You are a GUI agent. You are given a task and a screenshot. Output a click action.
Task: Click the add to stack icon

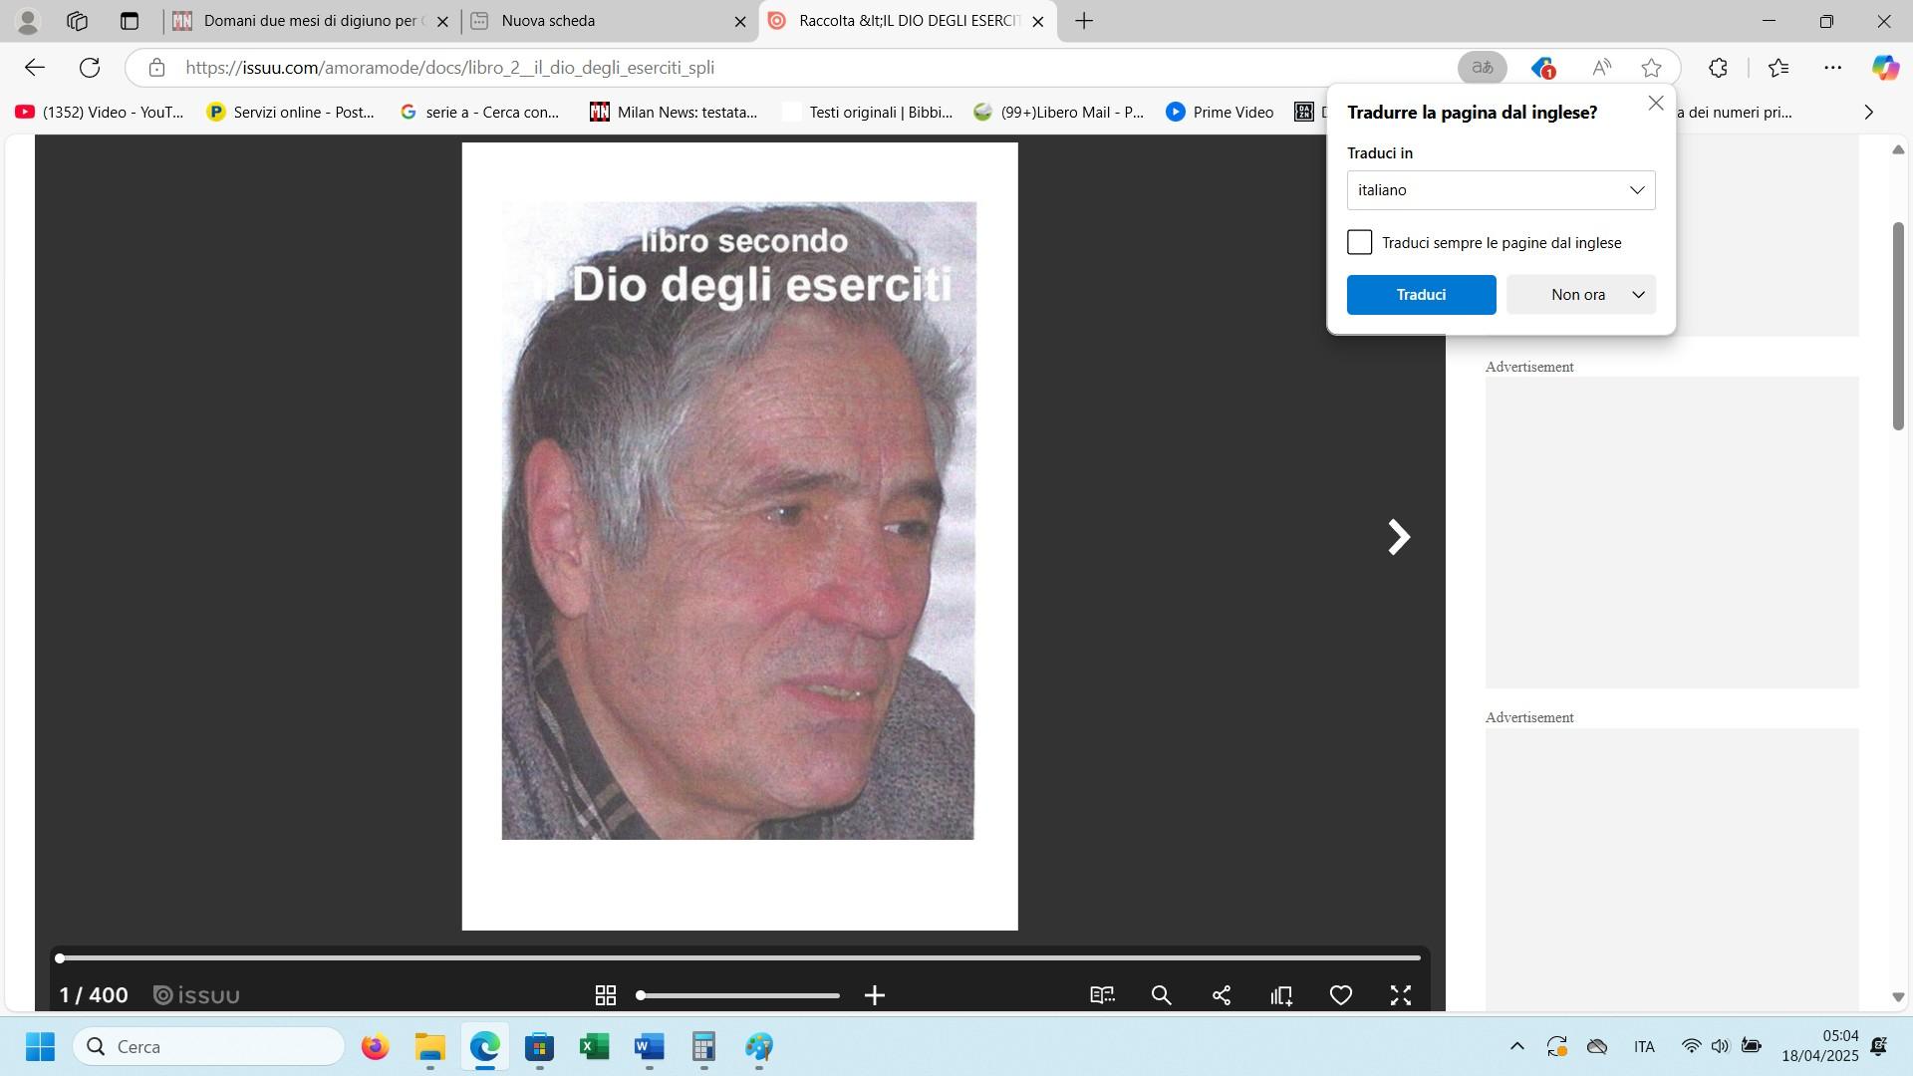pos(1281,995)
